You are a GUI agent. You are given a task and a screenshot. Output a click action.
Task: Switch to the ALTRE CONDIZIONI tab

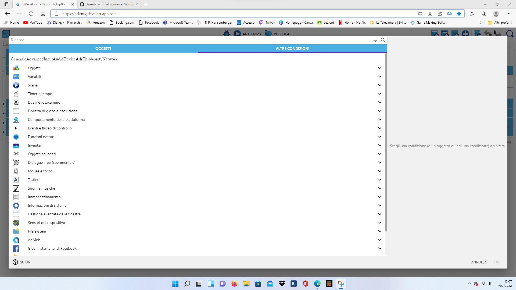pyautogui.click(x=292, y=49)
